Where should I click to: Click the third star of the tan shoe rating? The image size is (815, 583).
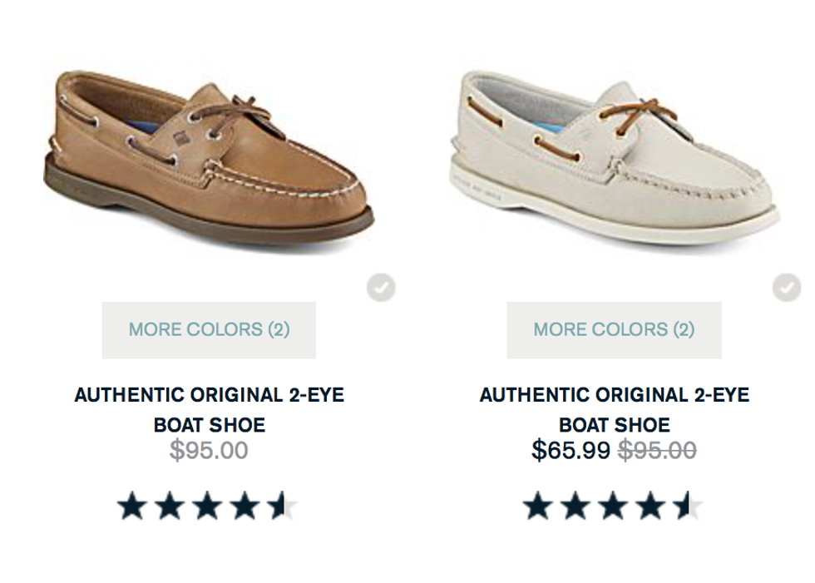click(207, 506)
